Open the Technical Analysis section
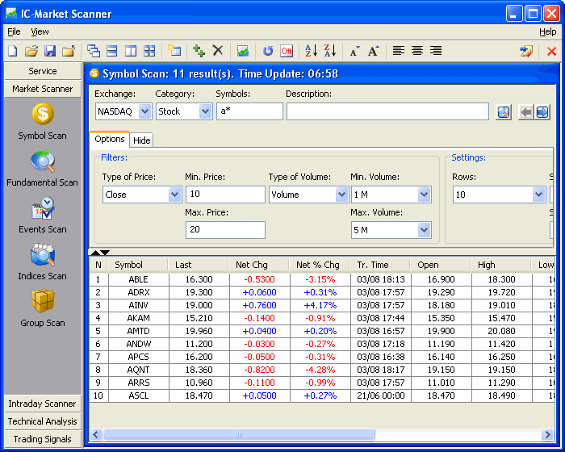The height and width of the screenshot is (452, 565). pyautogui.click(x=43, y=421)
